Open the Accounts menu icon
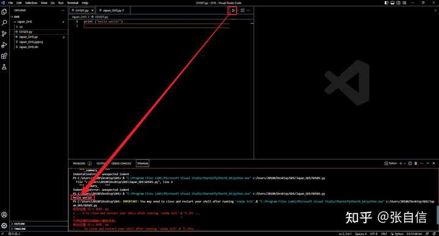The image size is (439, 236). click(4, 215)
